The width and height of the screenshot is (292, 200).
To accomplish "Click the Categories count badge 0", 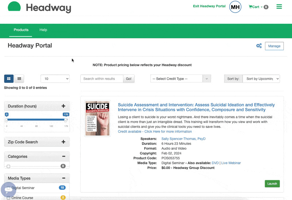I will (63, 166).
